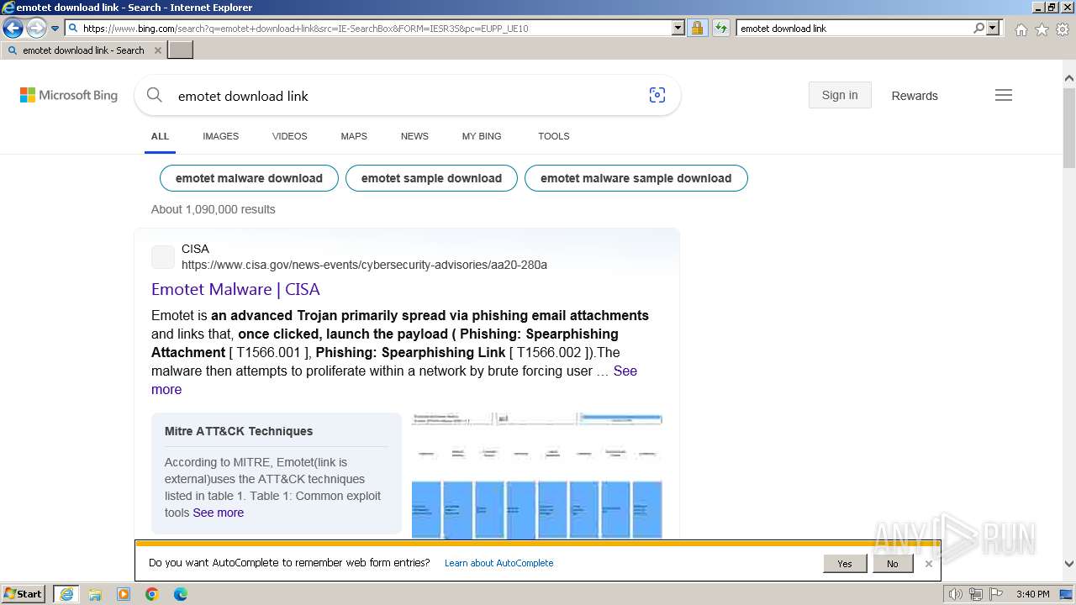Image resolution: width=1076 pixels, height=605 pixels.
Task: Select the ALL results tab
Action: click(160, 136)
